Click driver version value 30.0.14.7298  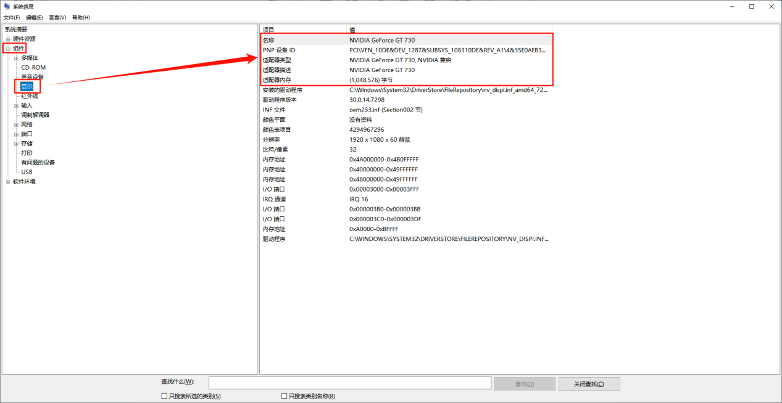(x=367, y=100)
